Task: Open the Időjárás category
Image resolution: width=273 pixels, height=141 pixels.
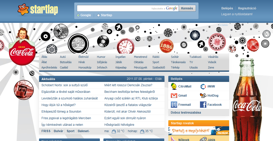Action: click(x=102, y=62)
